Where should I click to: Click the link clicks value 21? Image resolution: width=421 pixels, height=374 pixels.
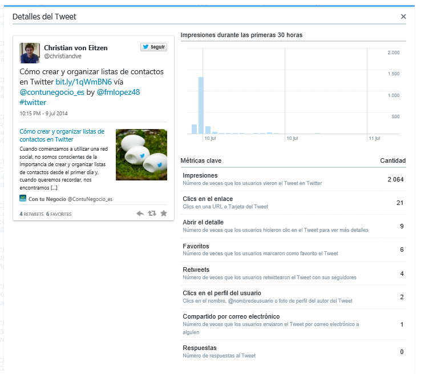click(x=400, y=203)
